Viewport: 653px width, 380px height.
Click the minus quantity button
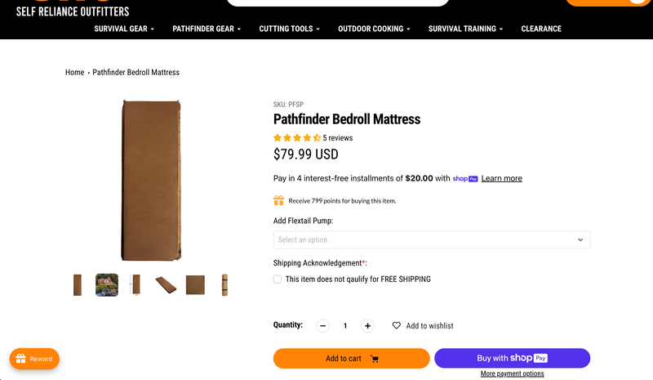323,325
